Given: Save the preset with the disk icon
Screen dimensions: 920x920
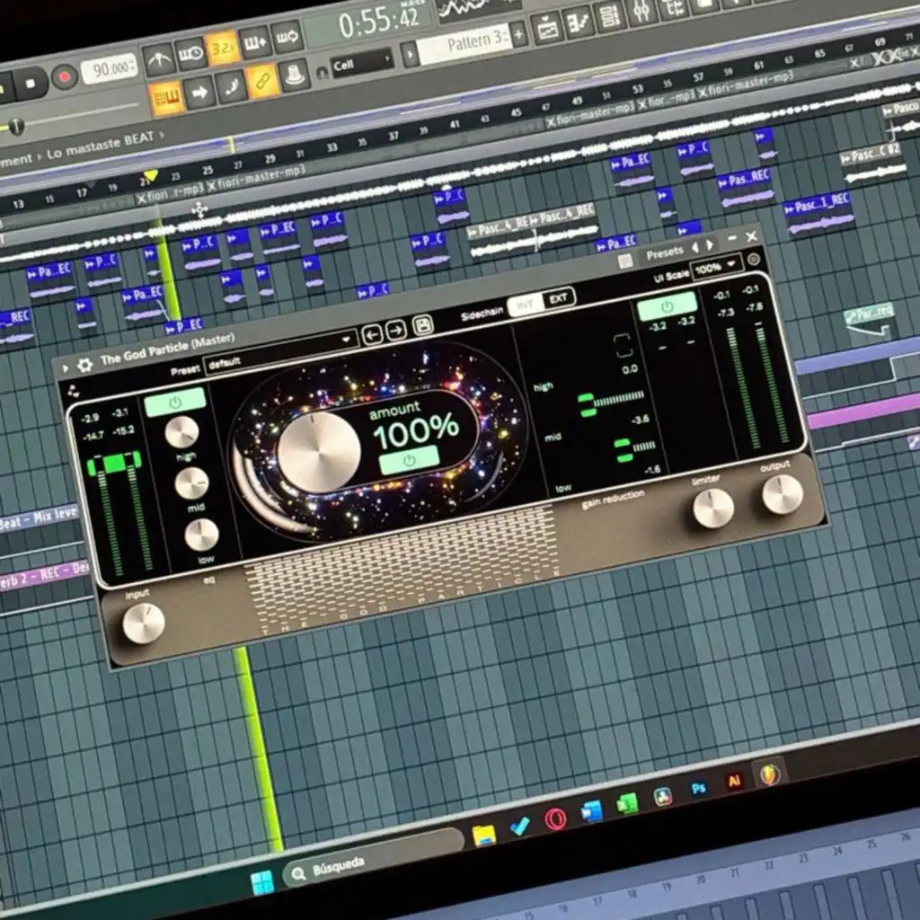Looking at the screenshot, I should point(422,325).
